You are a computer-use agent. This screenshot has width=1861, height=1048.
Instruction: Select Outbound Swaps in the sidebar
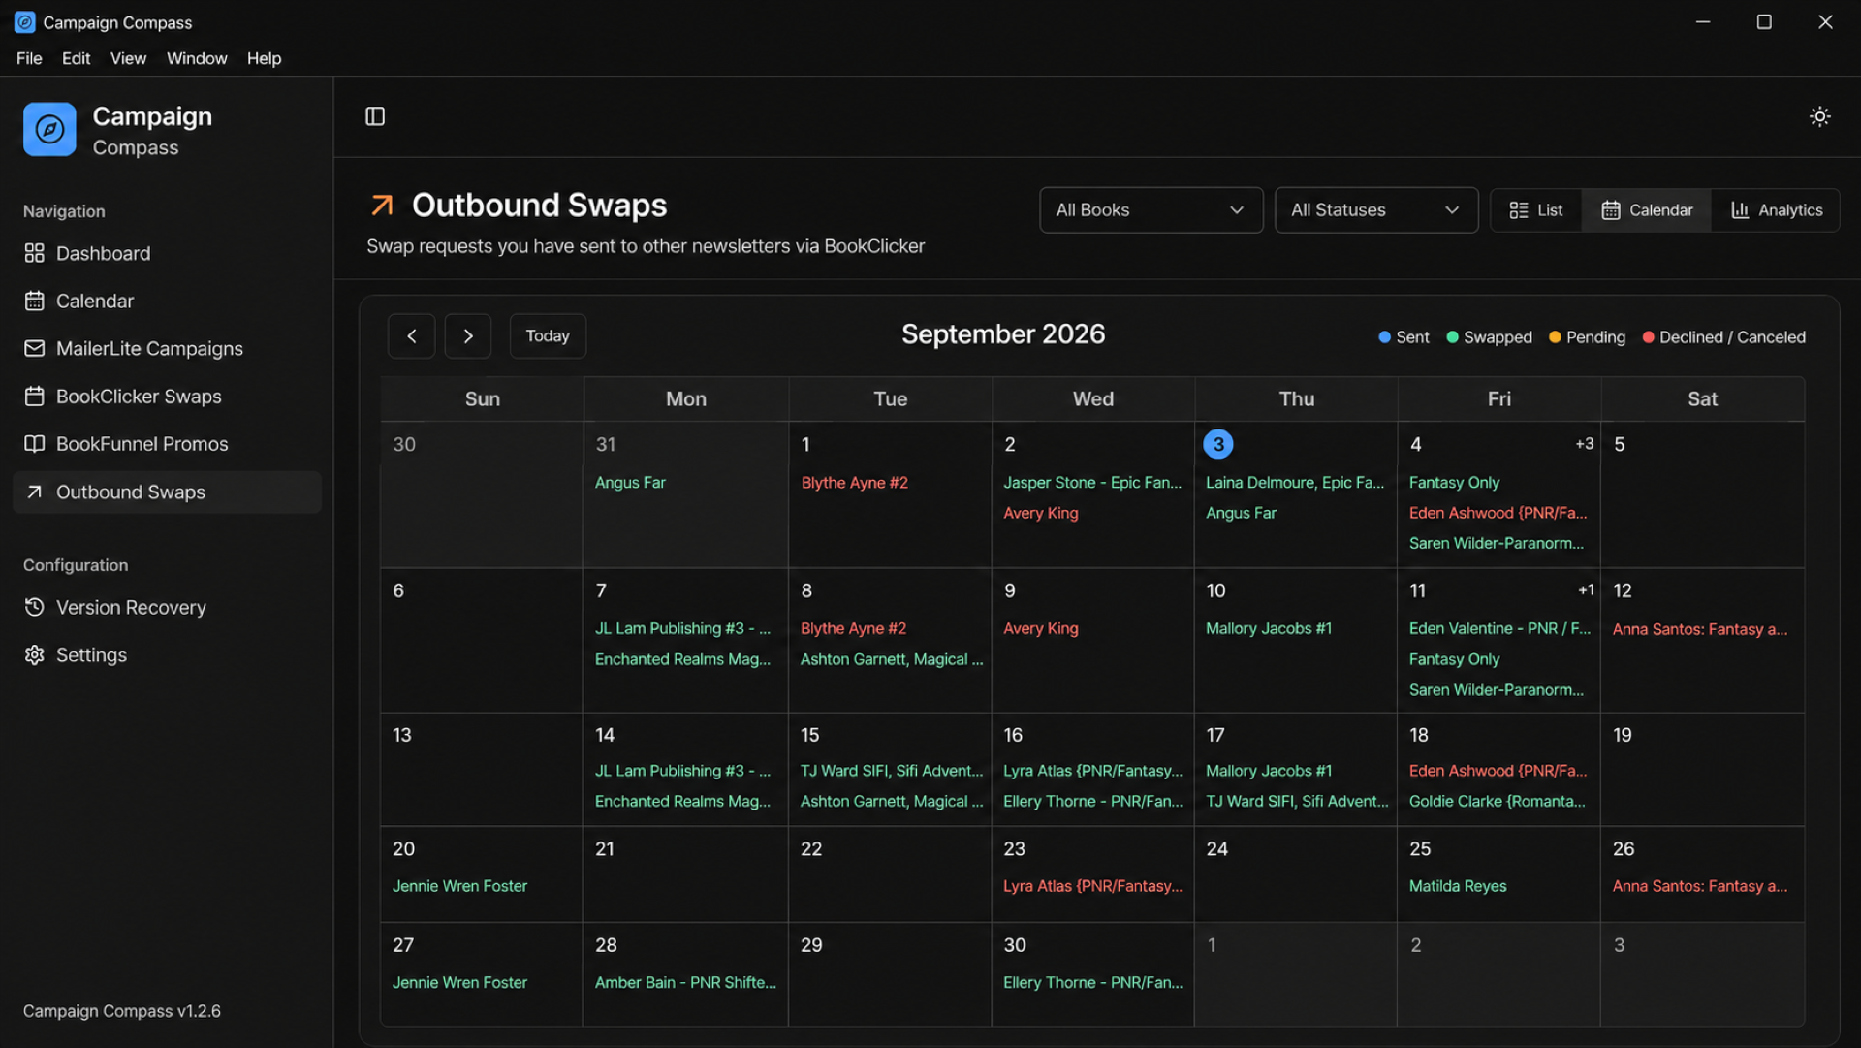(x=167, y=492)
